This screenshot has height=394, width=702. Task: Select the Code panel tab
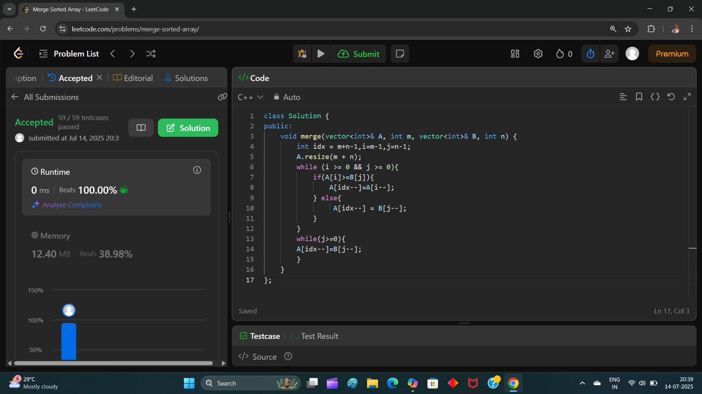254,78
